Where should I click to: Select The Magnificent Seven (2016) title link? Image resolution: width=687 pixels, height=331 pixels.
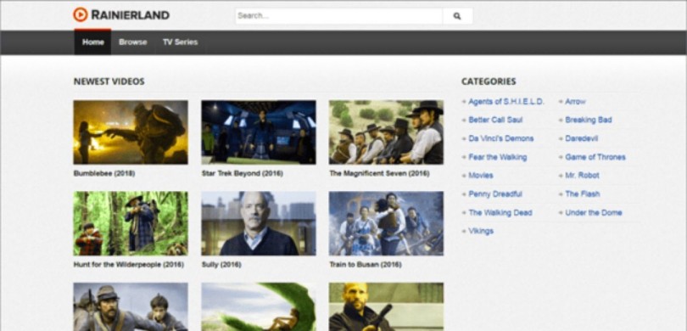379,174
